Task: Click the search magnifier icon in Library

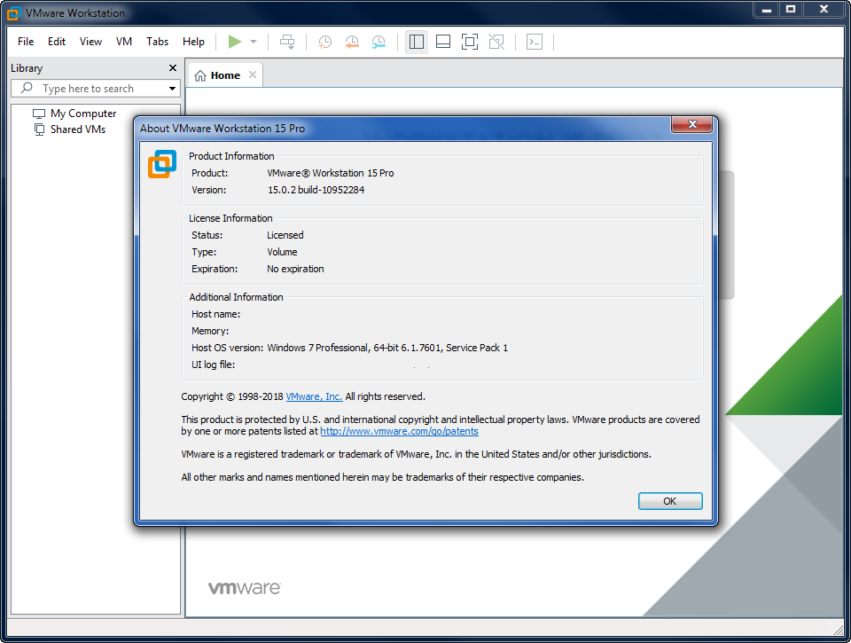Action: (27, 88)
